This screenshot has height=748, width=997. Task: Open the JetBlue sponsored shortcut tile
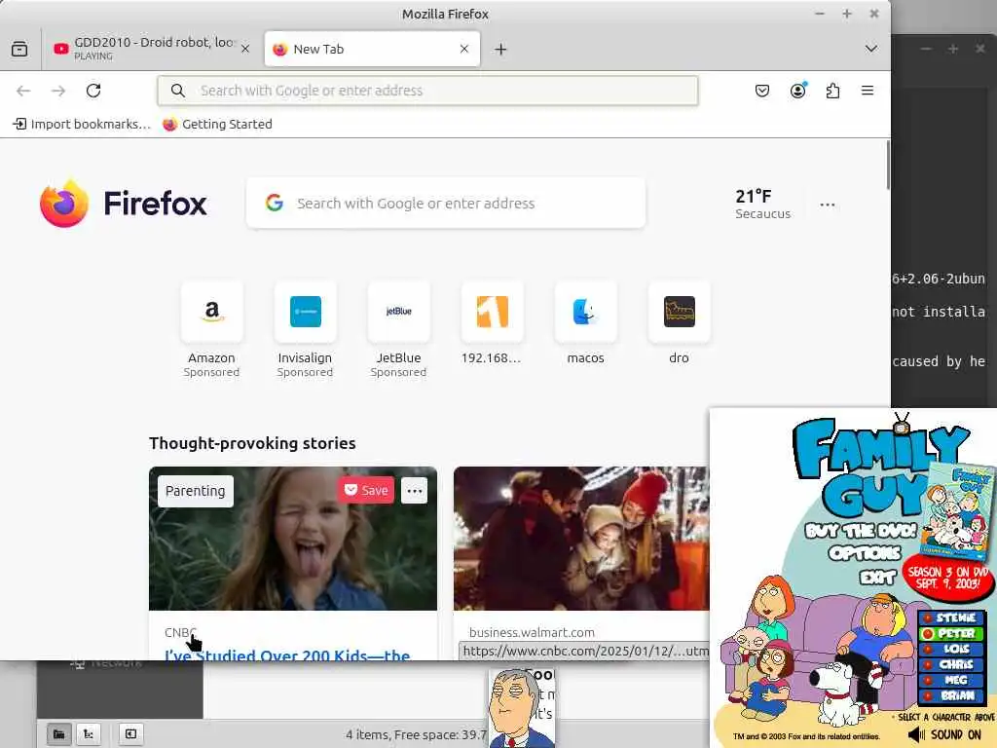click(x=398, y=330)
